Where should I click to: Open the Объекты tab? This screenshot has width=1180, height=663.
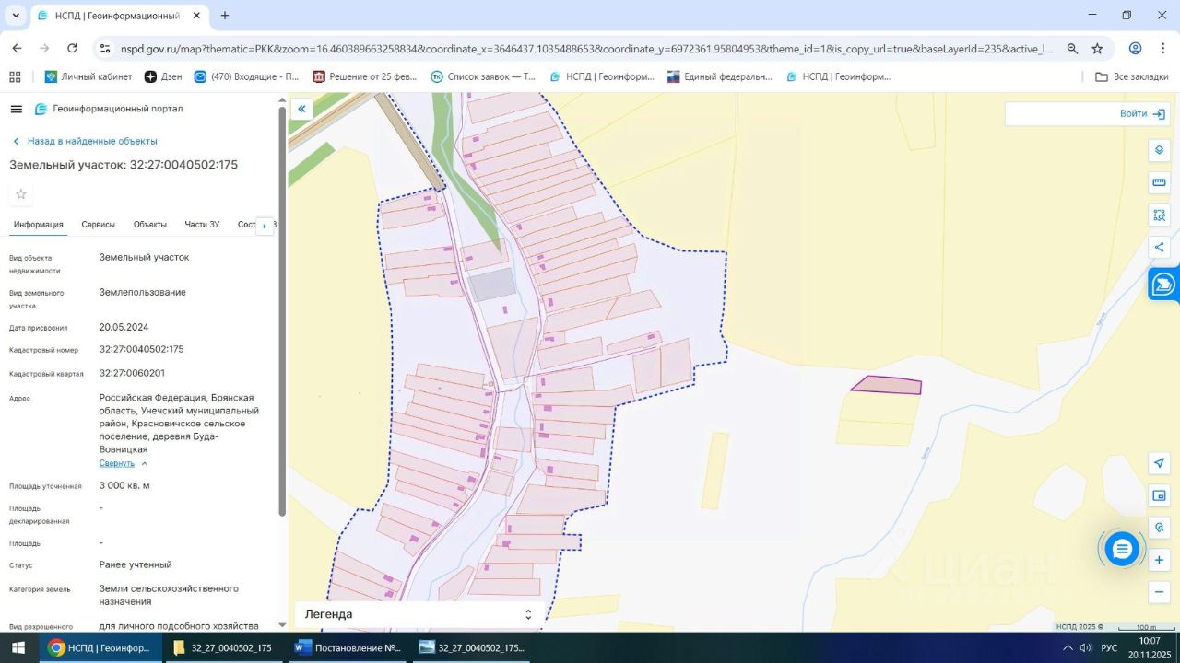pyautogui.click(x=150, y=225)
